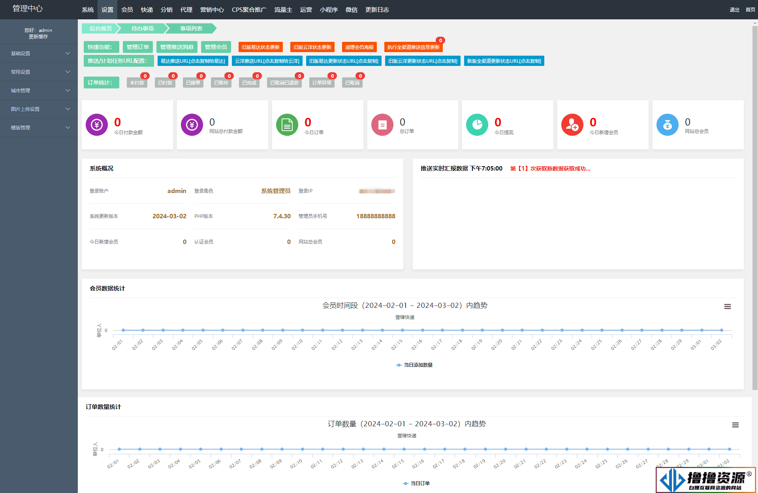Expand the 城市管理 sidebar menu
This screenshot has width=758, height=493.
pos(39,90)
